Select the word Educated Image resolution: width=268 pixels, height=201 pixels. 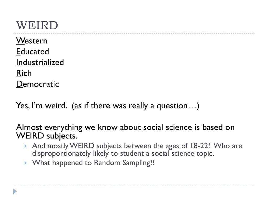click(33, 52)
